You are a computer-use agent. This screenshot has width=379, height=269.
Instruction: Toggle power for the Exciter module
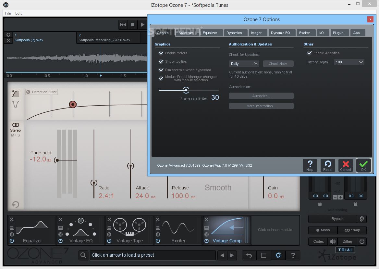click(x=158, y=241)
